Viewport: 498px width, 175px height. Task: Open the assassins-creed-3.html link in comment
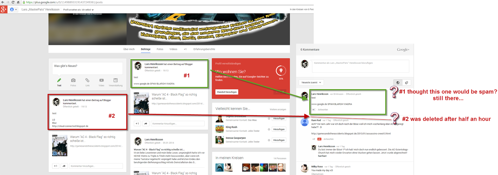[x=351, y=134]
